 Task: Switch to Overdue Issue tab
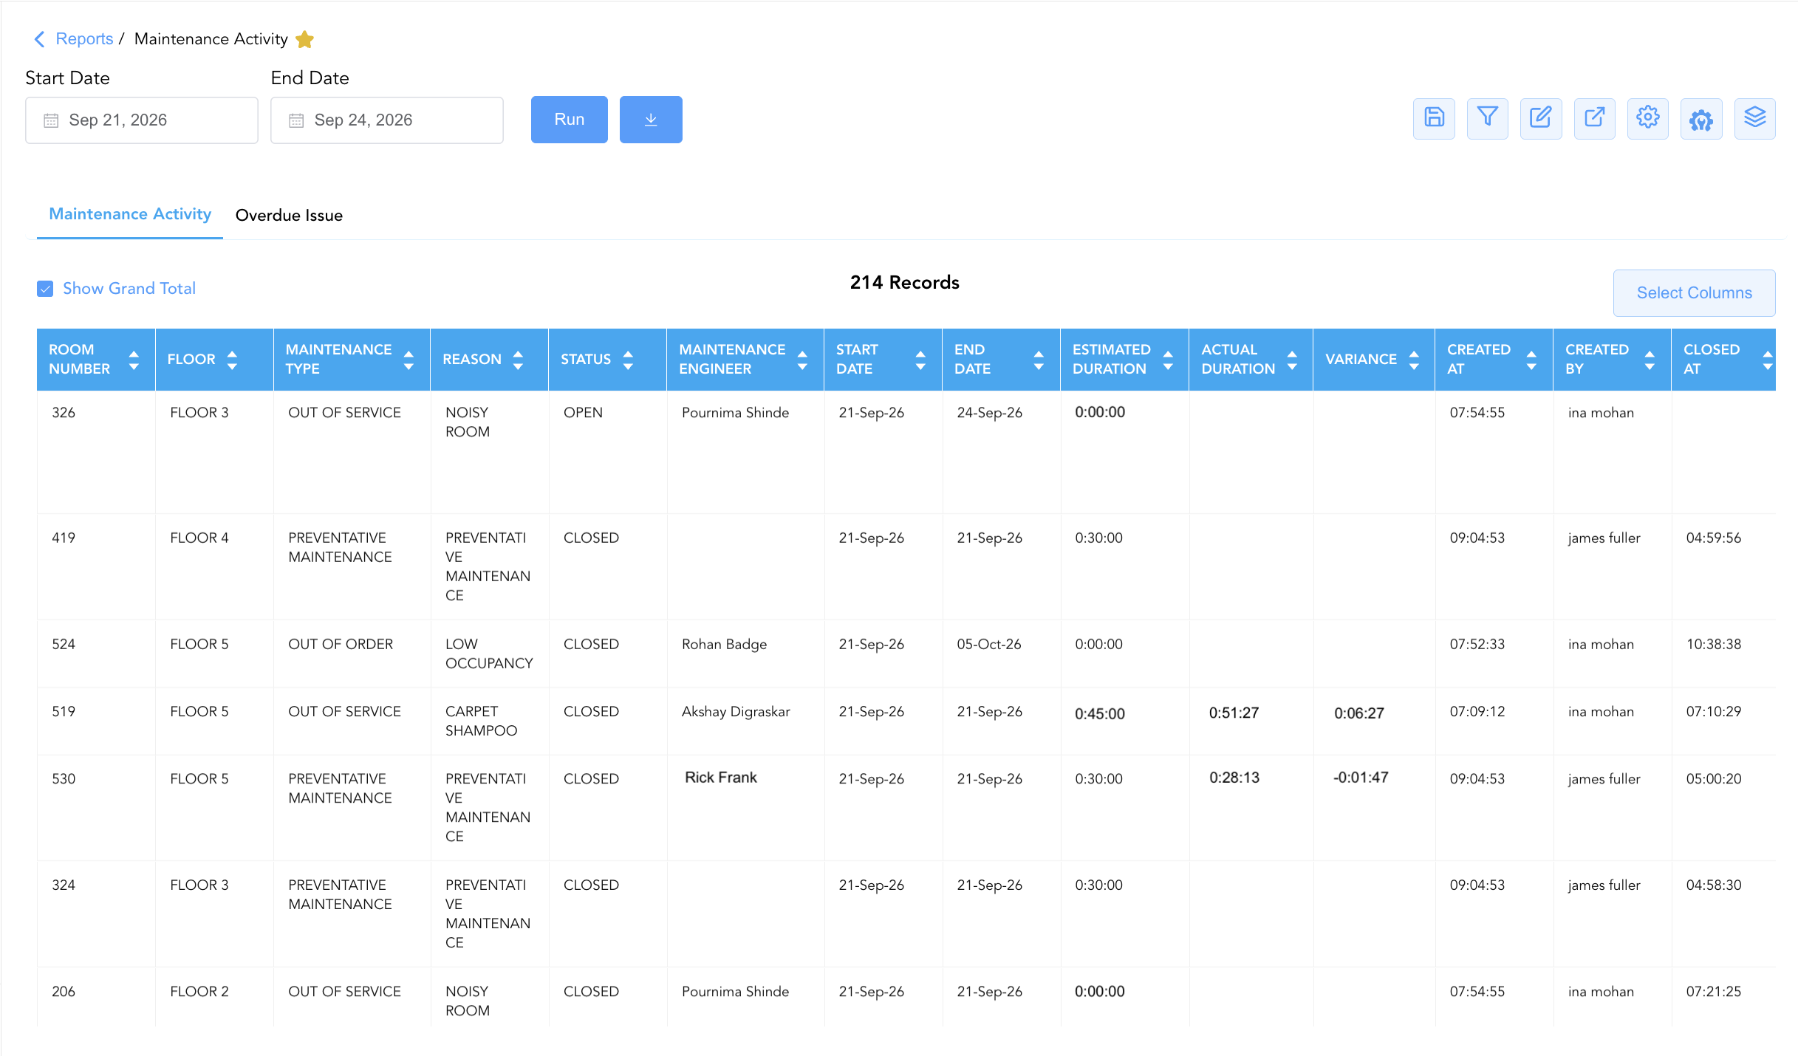(x=289, y=216)
